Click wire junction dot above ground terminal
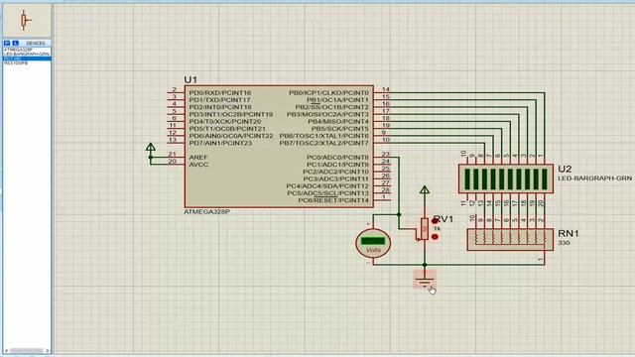 tap(425, 265)
